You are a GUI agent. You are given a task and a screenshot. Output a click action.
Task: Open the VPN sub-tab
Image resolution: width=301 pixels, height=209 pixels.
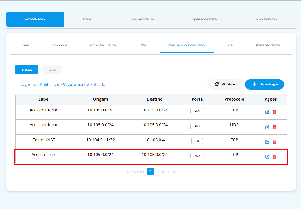click(x=230, y=45)
